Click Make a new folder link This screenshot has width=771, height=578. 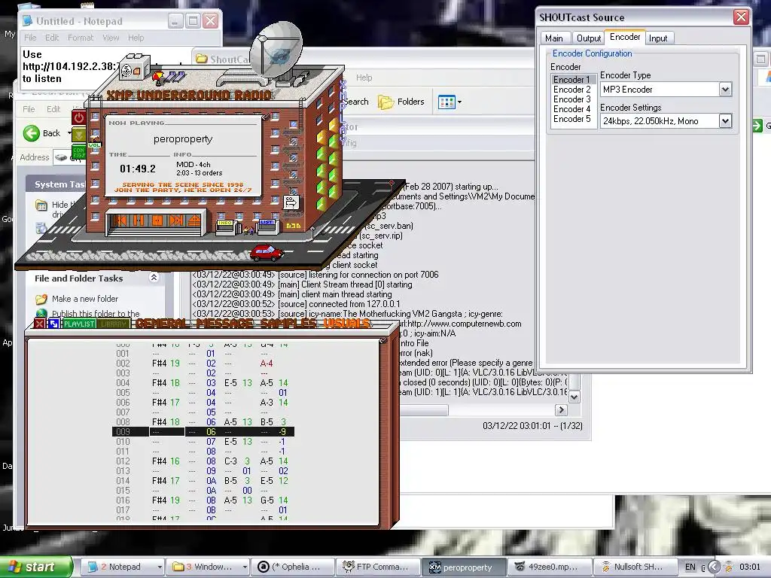[85, 299]
